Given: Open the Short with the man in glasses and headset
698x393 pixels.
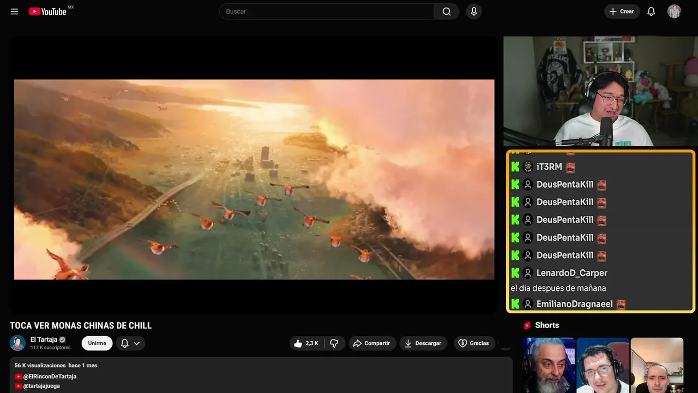Looking at the screenshot, I should [603, 365].
